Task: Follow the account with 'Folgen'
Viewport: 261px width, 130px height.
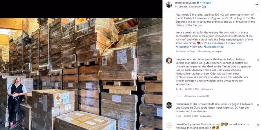Action: tap(207, 3)
